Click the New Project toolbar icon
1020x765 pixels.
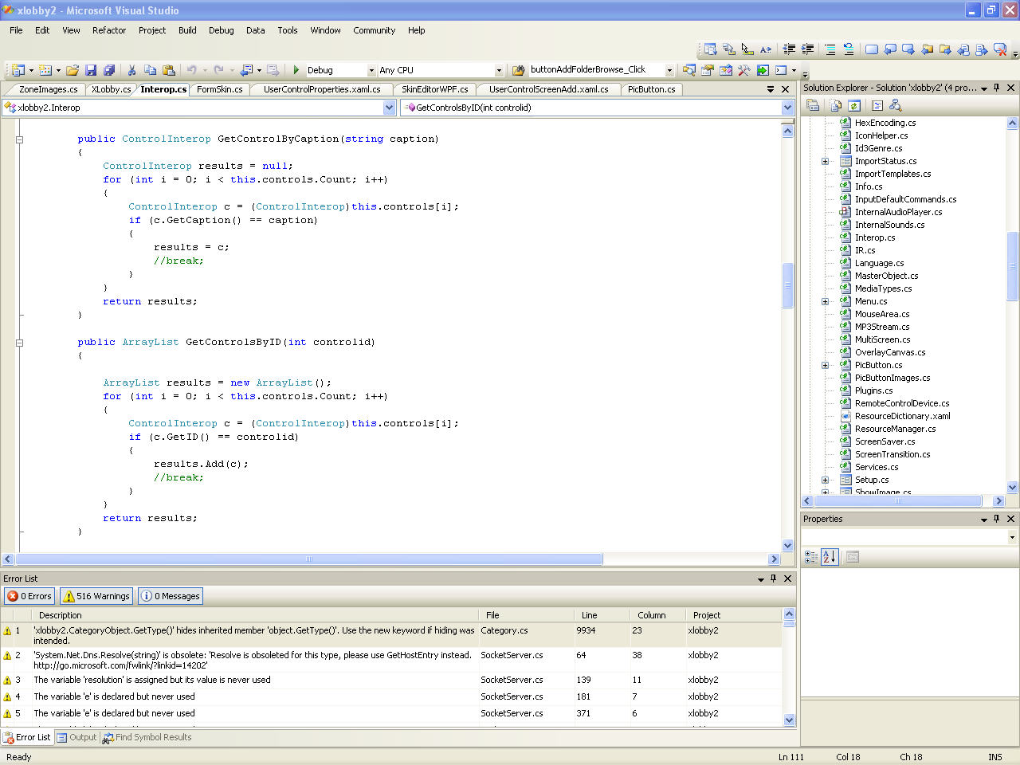(18, 70)
